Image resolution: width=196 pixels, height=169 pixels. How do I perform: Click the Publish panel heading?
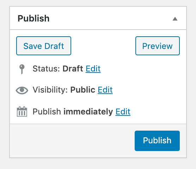pyautogui.click(x=33, y=18)
